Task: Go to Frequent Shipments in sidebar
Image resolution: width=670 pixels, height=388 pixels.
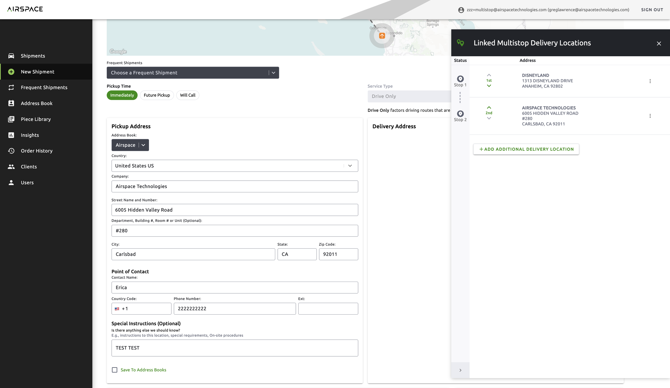Action: (x=44, y=87)
